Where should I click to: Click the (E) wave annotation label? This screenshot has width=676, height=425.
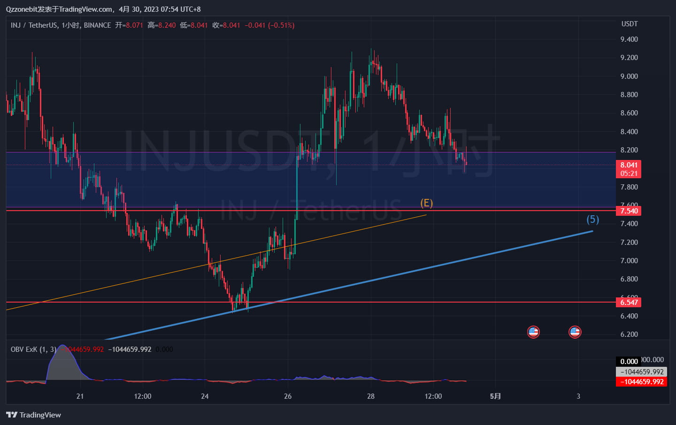point(426,203)
